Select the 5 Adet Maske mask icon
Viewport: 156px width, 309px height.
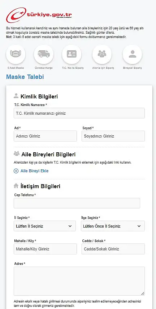(16, 54)
